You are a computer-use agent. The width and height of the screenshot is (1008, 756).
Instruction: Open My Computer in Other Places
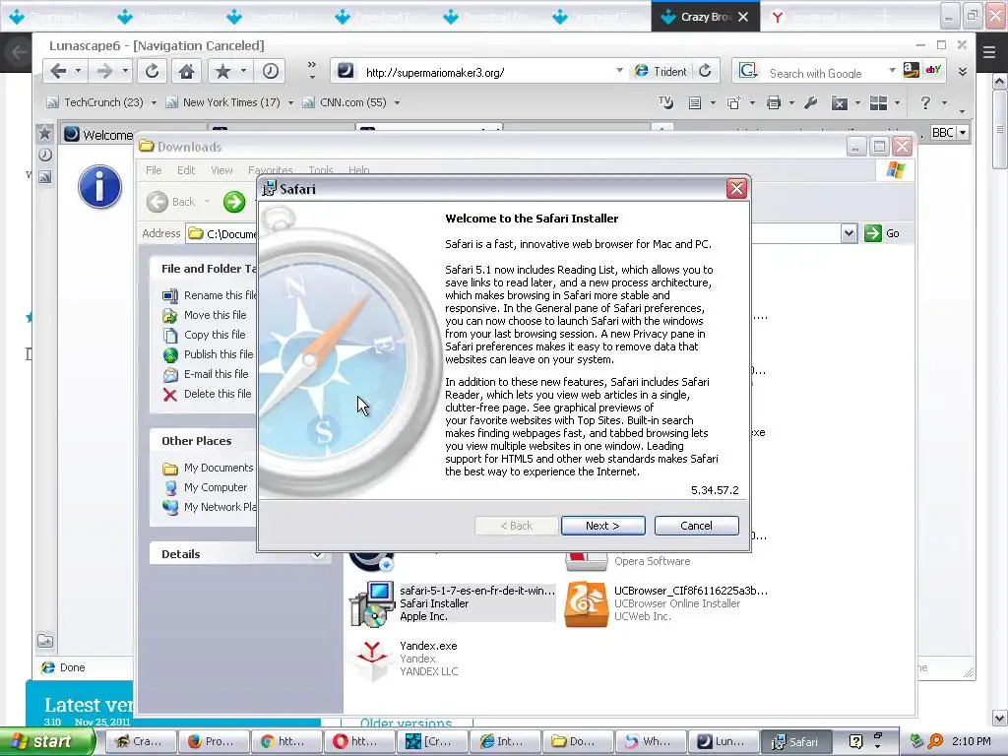[205, 487]
